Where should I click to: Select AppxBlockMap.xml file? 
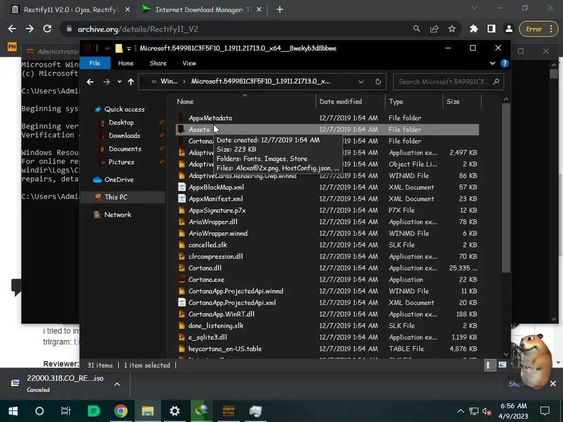(216, 187)
